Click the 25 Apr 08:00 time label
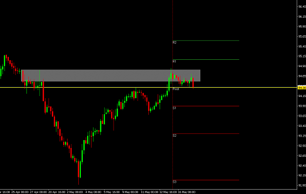The height and width of the screenshot is (194, 306). [x=20, y=192]
